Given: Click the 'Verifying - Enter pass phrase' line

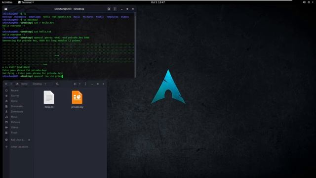Looking at the screenshot, I should (33, 73).
